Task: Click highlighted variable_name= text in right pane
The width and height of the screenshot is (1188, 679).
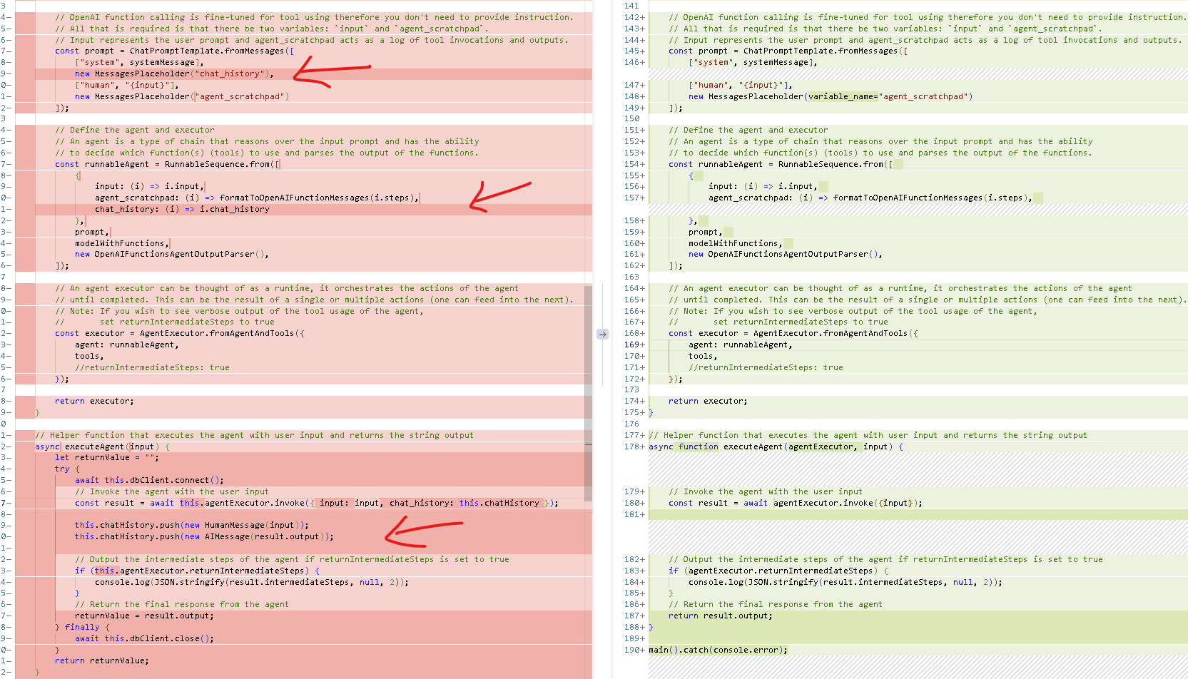Action: tap(843, 96)
